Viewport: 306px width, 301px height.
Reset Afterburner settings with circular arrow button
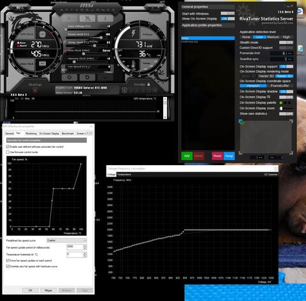click(x=87, y=77)
